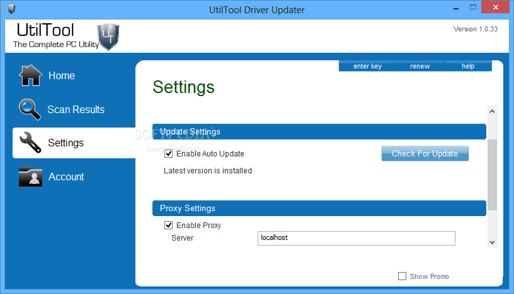
Task: Click the vertical scrollbar thumb
Action: coord(492,175)
